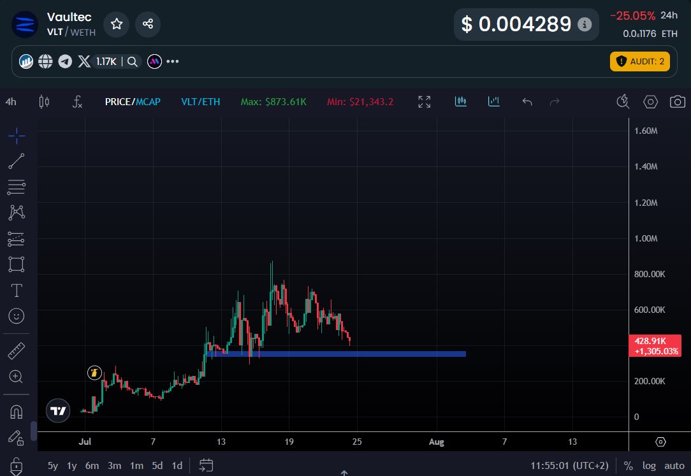Select the forecasting and measurement tool
691x476 pixels.
coord(17,239)
